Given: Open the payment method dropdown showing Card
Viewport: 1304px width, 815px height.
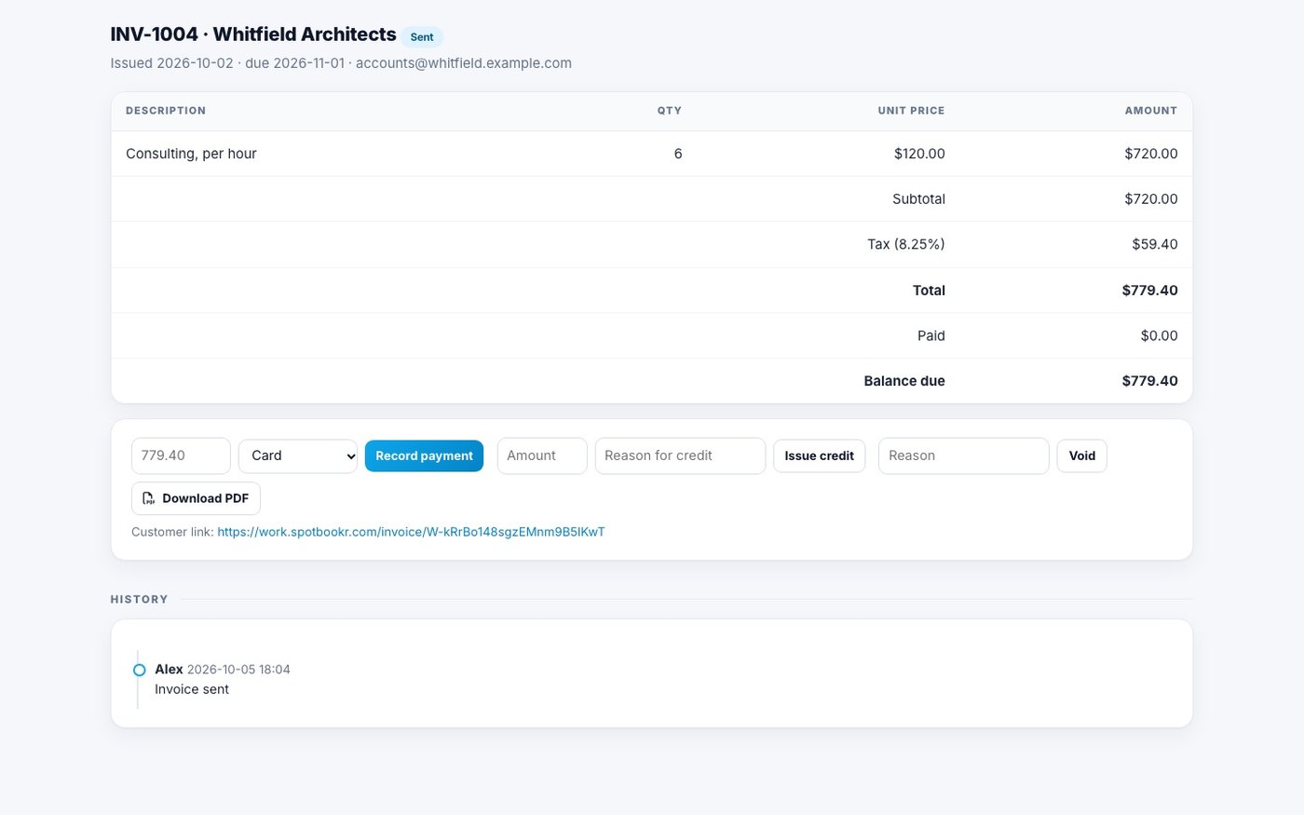Looking at the screenshot, I should pos(298,455).
